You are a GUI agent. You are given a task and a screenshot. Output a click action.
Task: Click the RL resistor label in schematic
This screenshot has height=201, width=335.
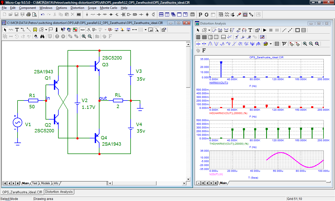click(x=118, y=95)
